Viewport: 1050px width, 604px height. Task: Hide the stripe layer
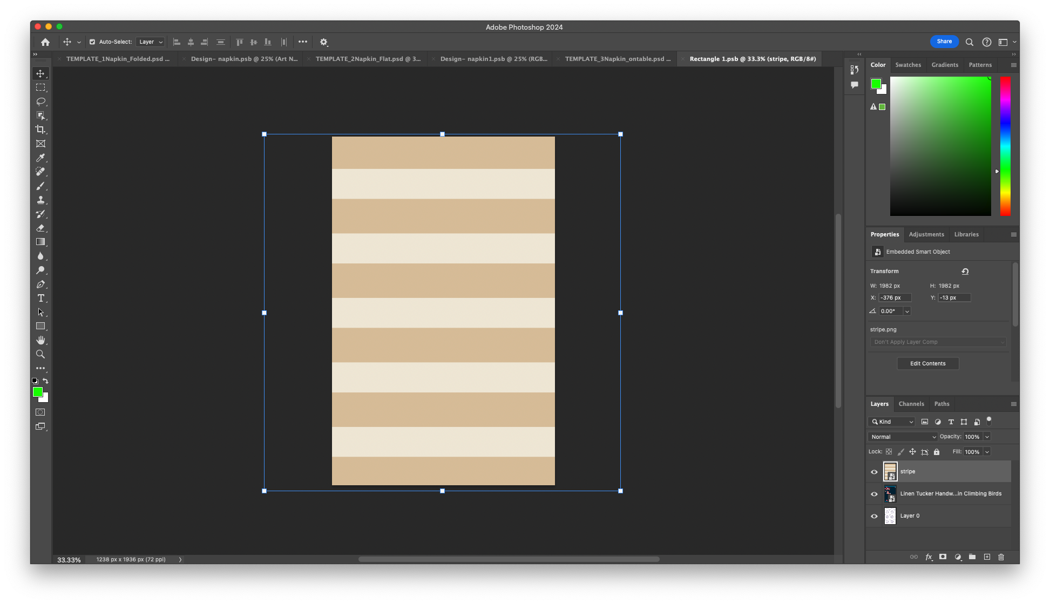tap(874, 472)
